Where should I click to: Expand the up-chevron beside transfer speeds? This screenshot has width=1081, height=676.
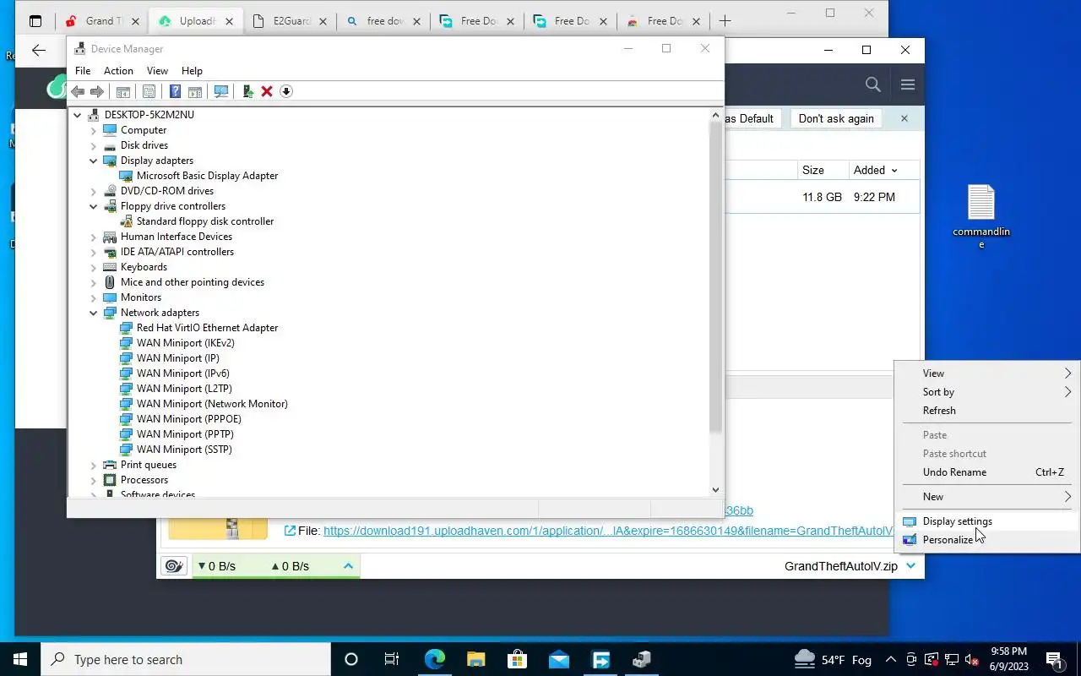348,566
